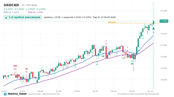Click the 'O 1.4237' open value
The image size is (174, 97).
8,9
